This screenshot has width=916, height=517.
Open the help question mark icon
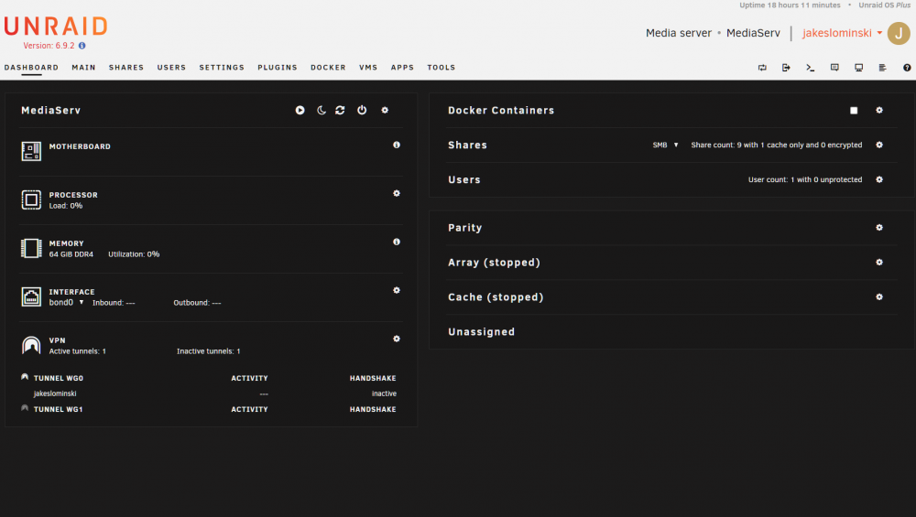click(907, 68)
